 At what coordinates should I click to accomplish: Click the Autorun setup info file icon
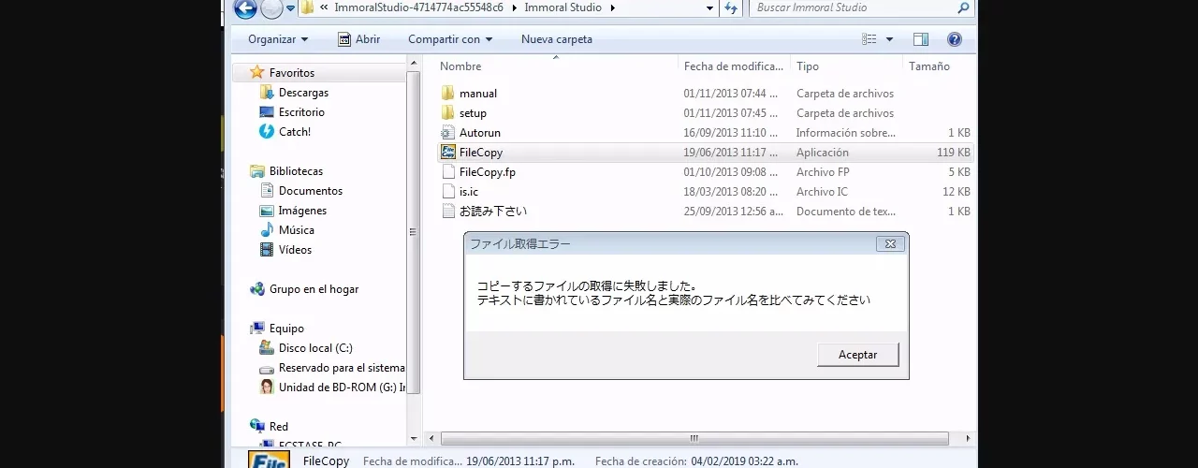(448, 133)
